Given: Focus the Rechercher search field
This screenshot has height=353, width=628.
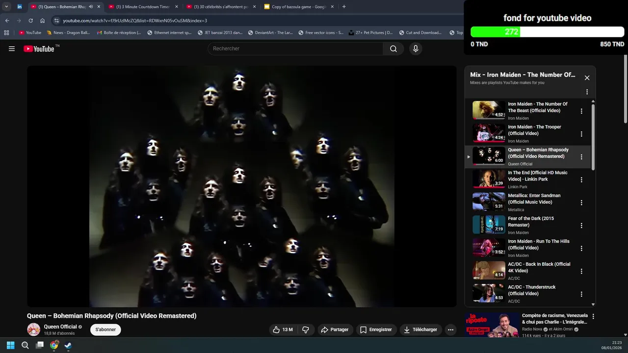Looking at the screenshot, I should pyautogui.click(x=296, y=49).
